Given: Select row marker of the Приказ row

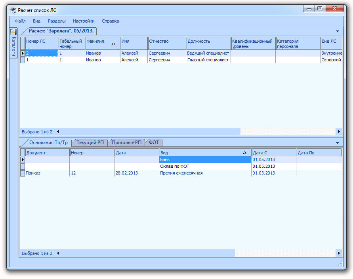Looking at the screenshot, I should coord(23,173).
